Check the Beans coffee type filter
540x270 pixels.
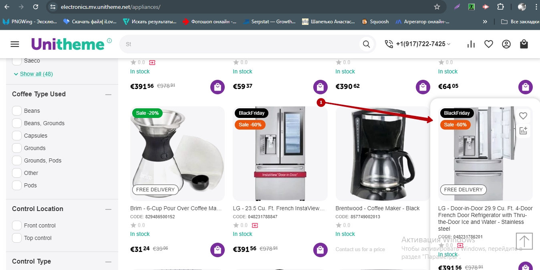click(x=17, y=111)
